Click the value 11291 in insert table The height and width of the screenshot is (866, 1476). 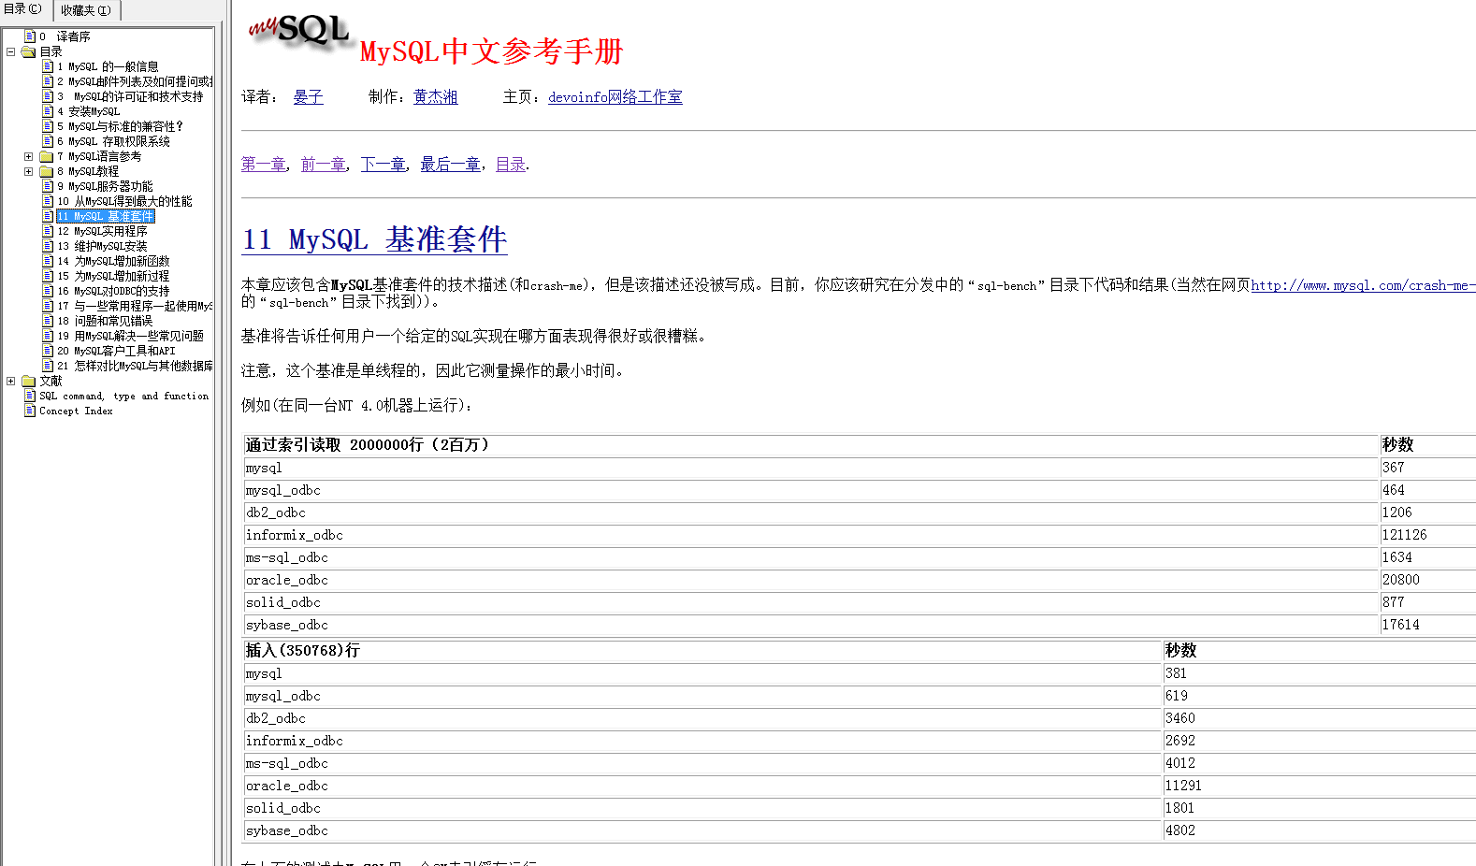[1183, 786]
